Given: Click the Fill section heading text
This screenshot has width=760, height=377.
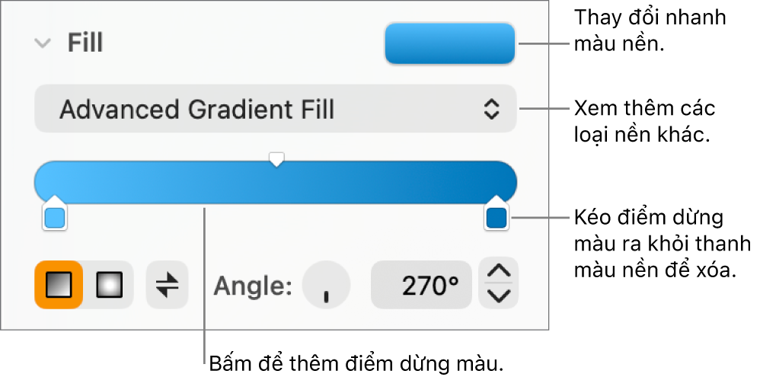Looking at the screenshot, I should point(85,43).
